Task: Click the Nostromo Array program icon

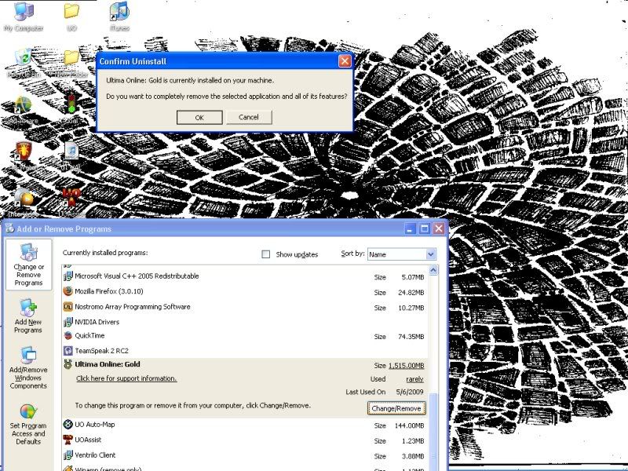Action: pyautogui.click(x=68, y=307)
